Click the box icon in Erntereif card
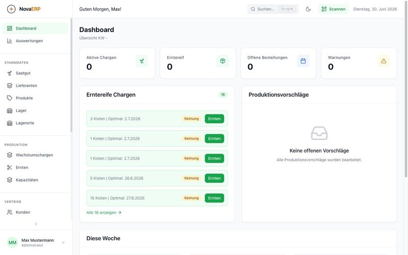Viewport: 408px width, 255px height. click(222, 61)
